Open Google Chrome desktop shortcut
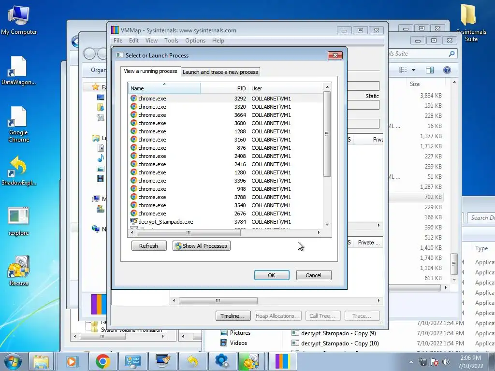Image resolution: width=495 pixels, height=371 pixels. 19,124
